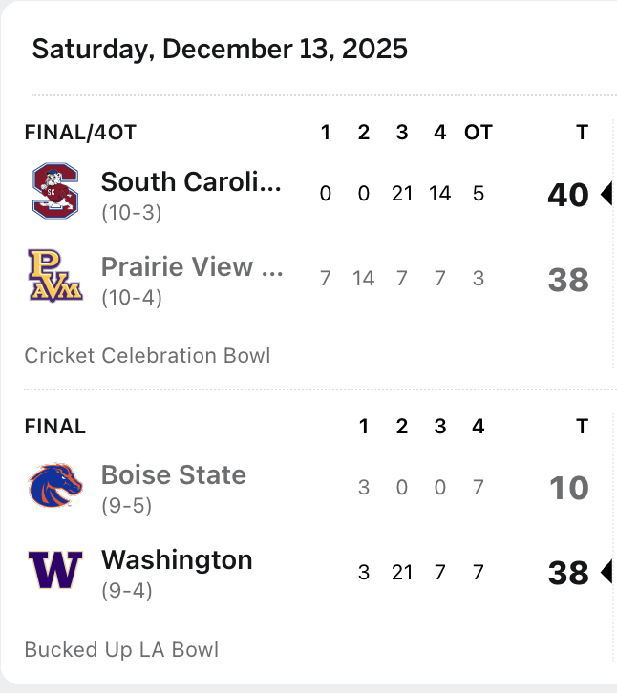
Task: Click the Cricket Celebration Bowl label
Action: tap(147, 356)
